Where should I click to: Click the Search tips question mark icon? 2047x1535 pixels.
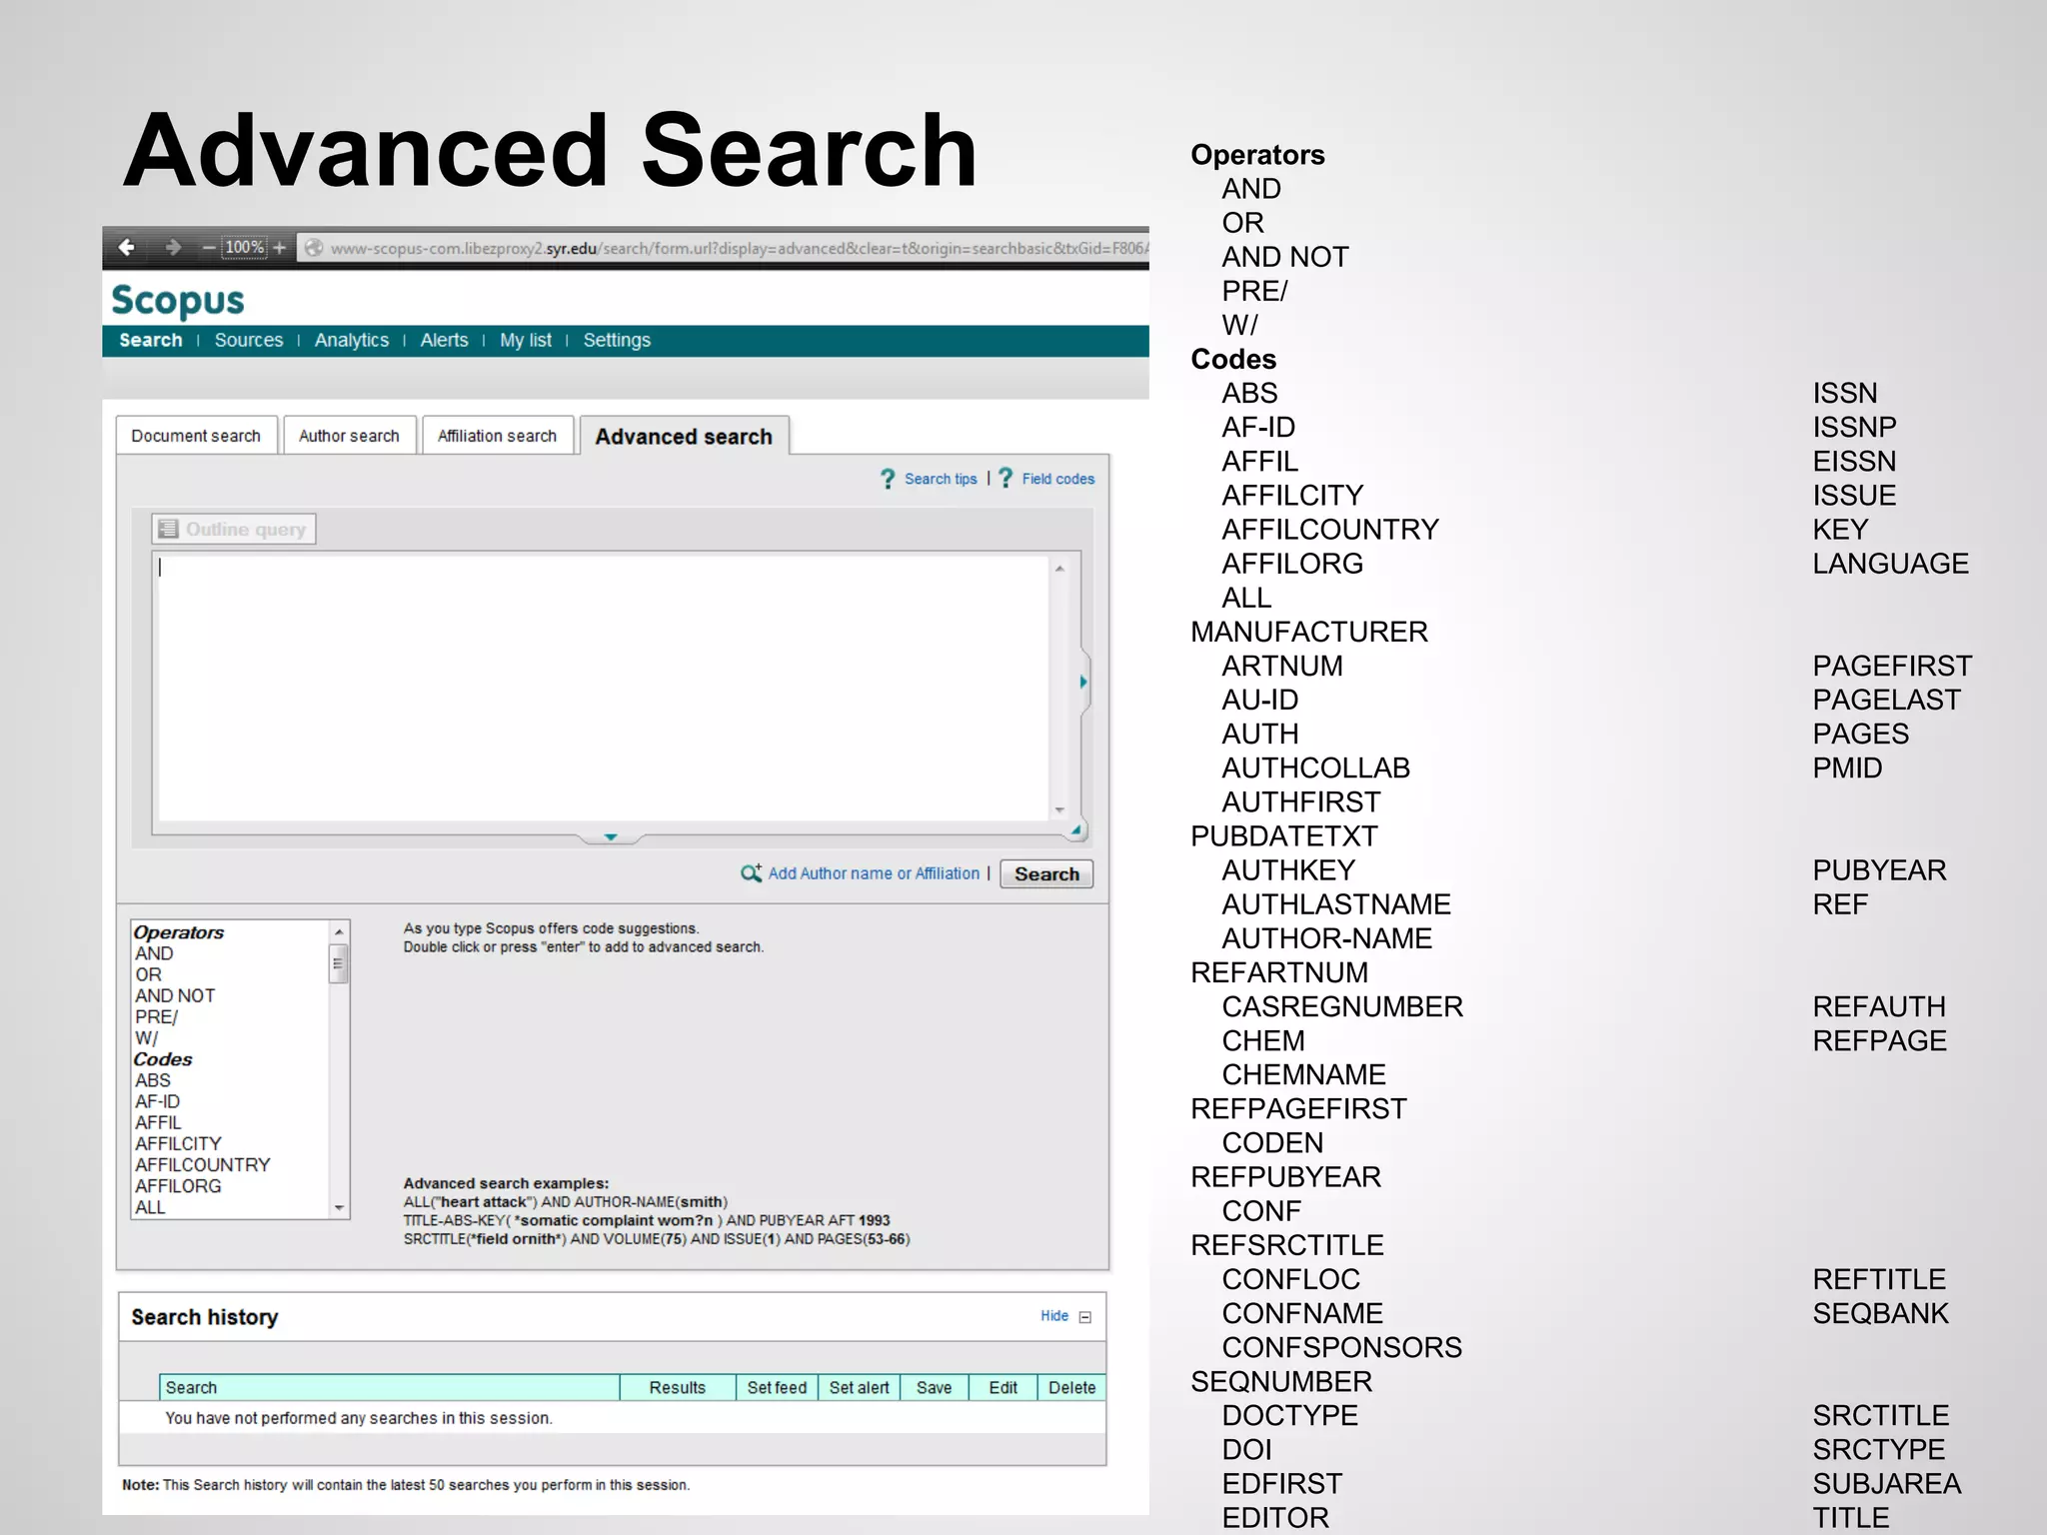(x=888, y=479)
